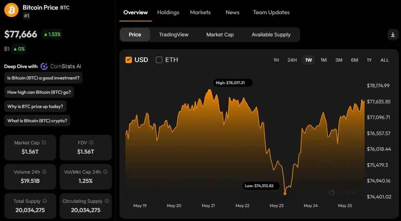Click the FDV $1.56T card
Image resolution: width=401 pixels, height=221 pixels.
(86, 148)
